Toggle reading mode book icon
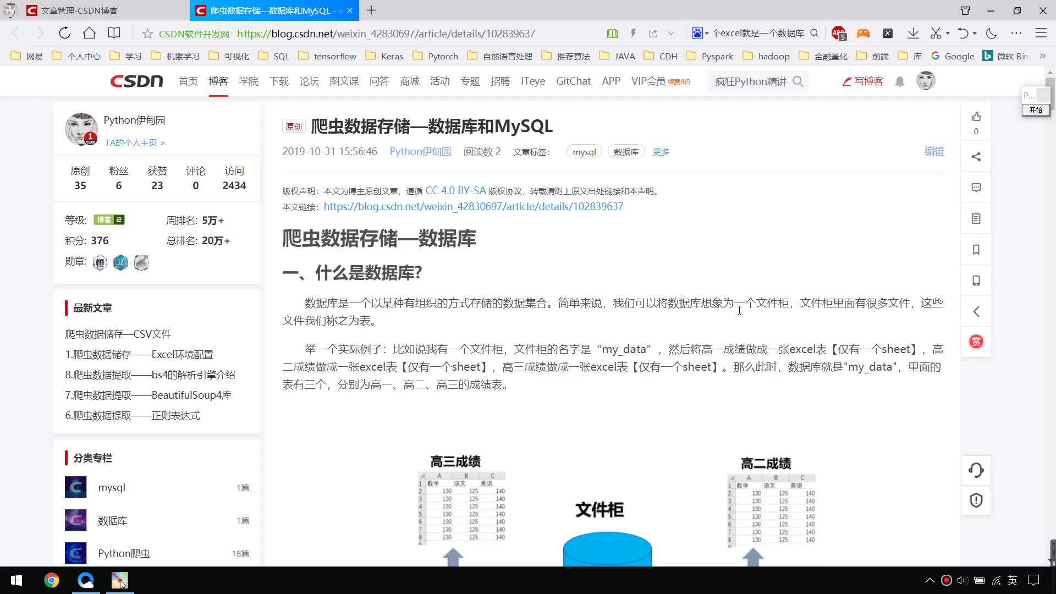The height and width of the screenshot is (594, 1056). [612, 34]
